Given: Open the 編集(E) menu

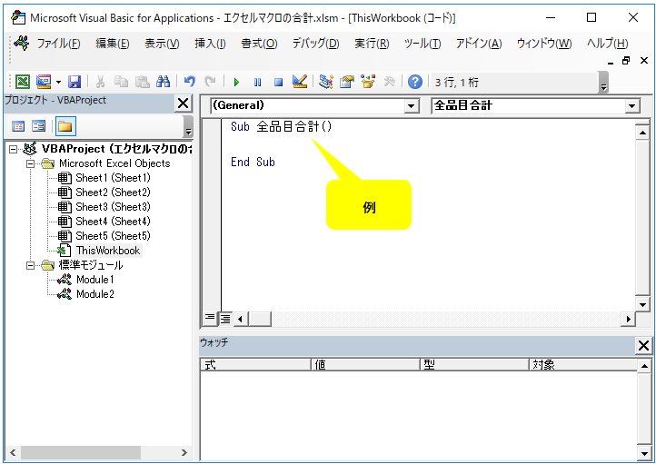Looking at the screenshot, I should pos(112,44).
